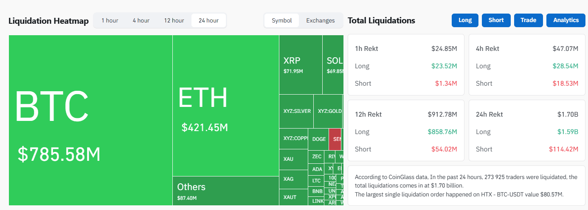Viewport: 588px width, 210px height.
Task: Open the Trade button
Action: tap(528, 20)
